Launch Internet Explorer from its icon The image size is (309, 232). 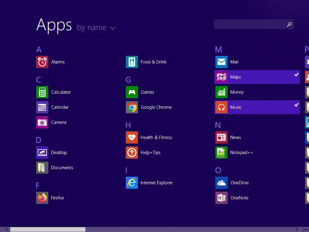coord(132,183)
